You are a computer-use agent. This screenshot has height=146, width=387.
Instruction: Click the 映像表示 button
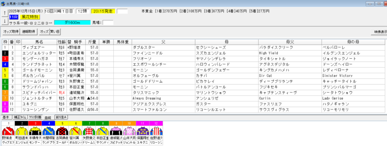(x=379, y=32)
